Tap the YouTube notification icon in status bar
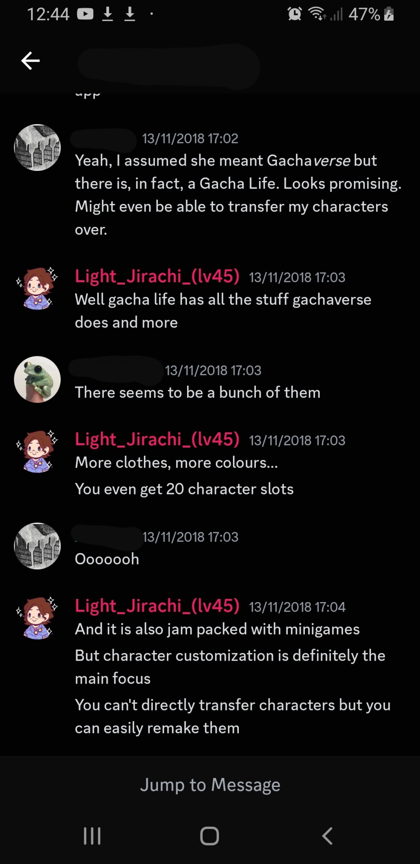420x864 pixels. (85, 14)
